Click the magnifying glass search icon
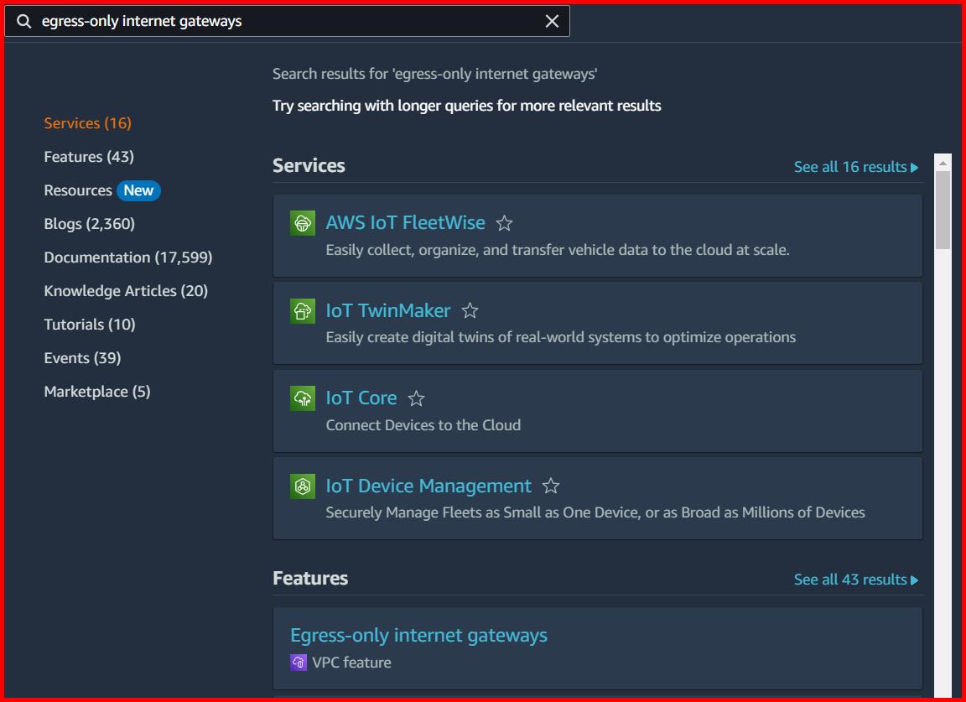The image size is (966, 702). click(x=23, y=20)
